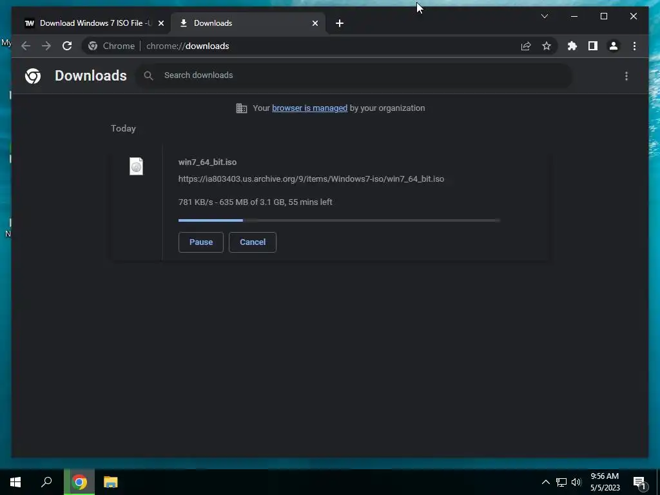Screen dimensions: 660x495
Task: Open File Explorer from taskbar
Action: point(111,482)
